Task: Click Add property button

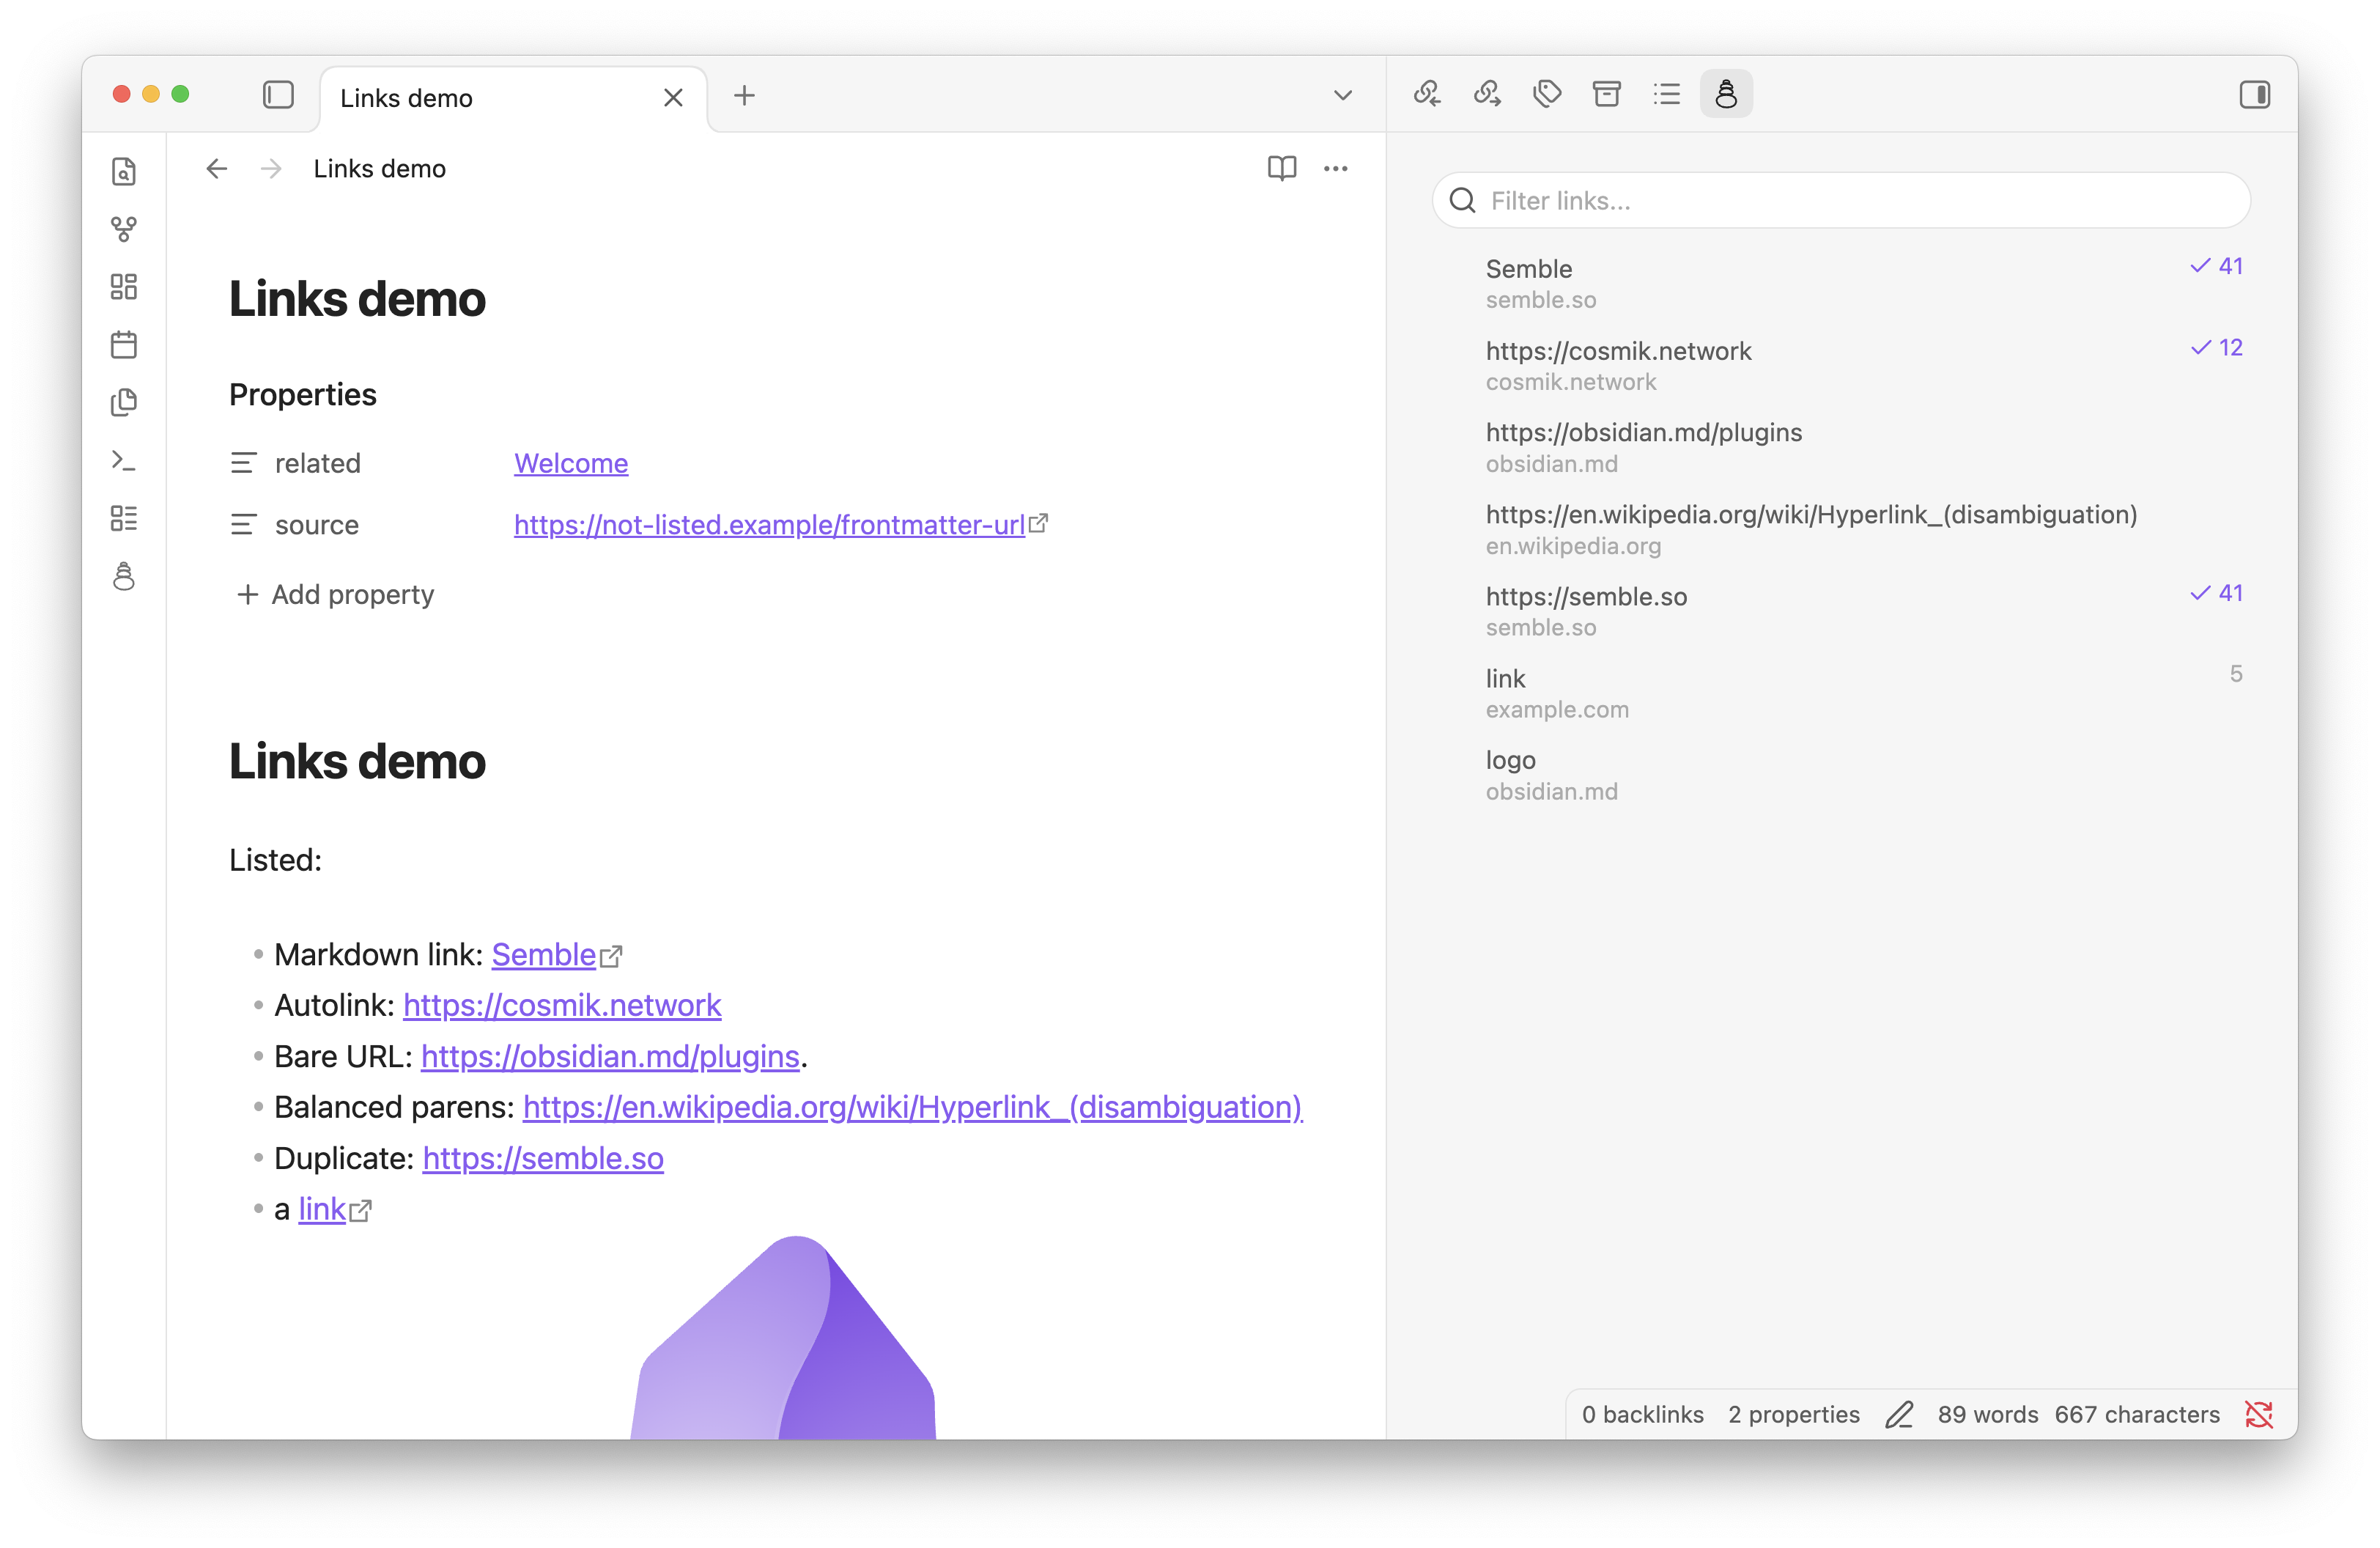Action: (335, 594)
